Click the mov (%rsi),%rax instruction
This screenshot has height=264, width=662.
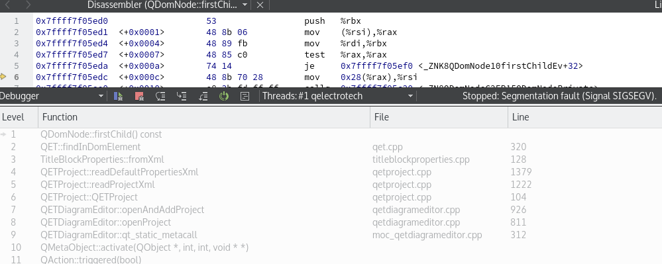pos(351,32)
